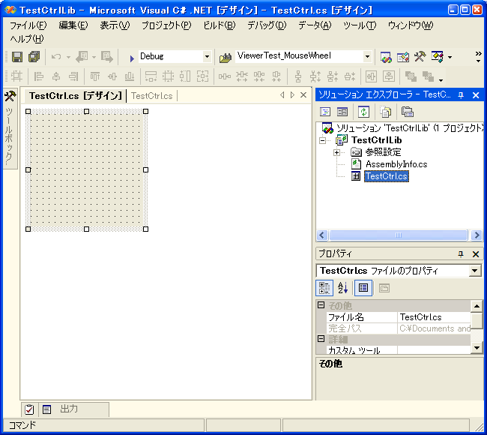Select AssemblyInfo.cs in Solution Explorer
Image resolution: width=487 pixels, height=435 pixels.
click(x=396, y=164)
